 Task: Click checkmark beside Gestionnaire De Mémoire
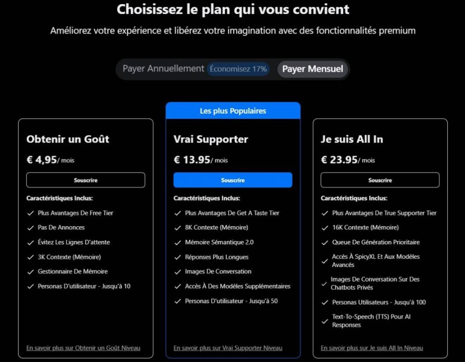click(30, 272)
